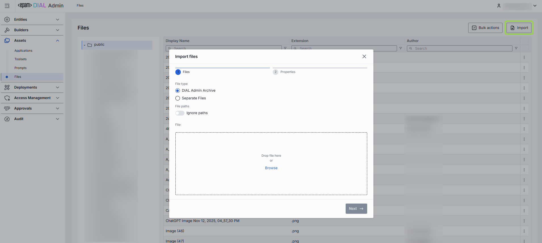The height and width of the screenshot is (243, 542).
Task: Click the Deployments sidebar icon
Action: point(7,87)
